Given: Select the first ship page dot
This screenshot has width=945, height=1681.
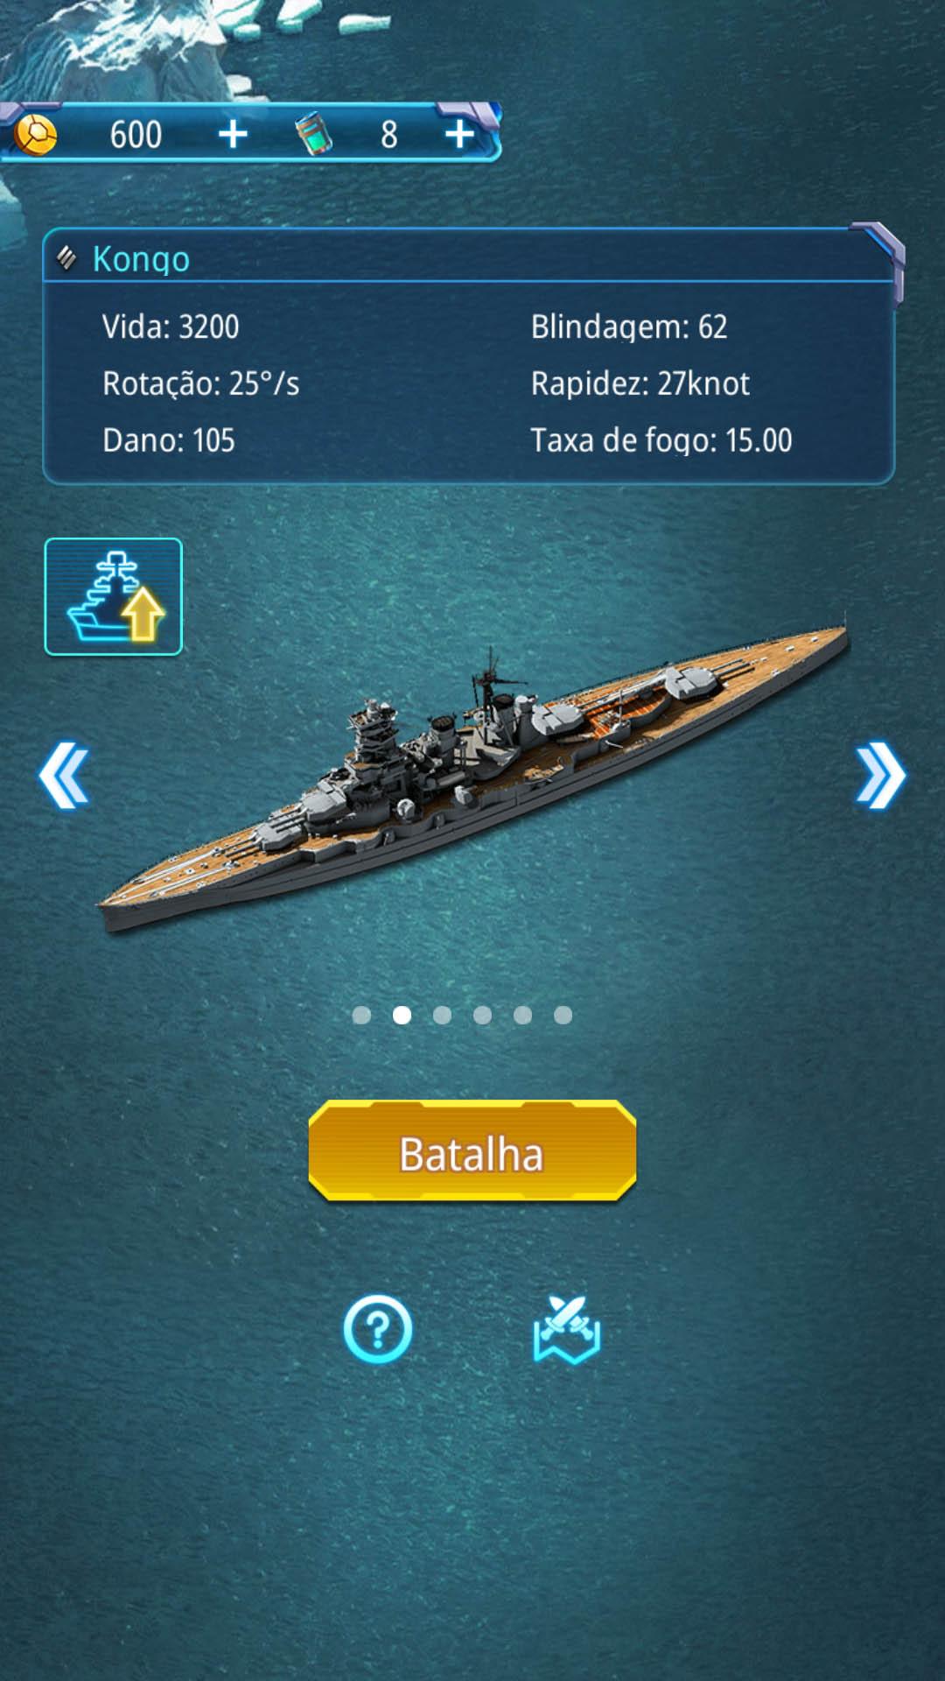Looking at the screenshot, I should [x=361, y=1015].
